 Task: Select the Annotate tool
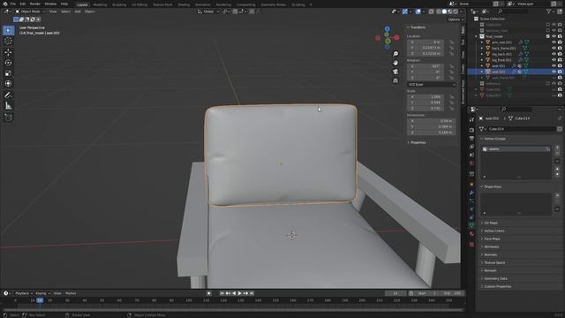[8, 95]
